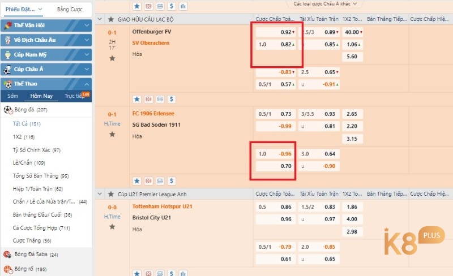
Task: Select the Sớm tab
Action: 12,96
